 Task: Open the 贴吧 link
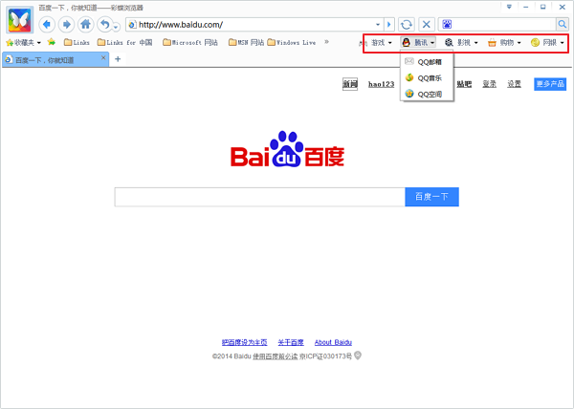tap(464, 84)
